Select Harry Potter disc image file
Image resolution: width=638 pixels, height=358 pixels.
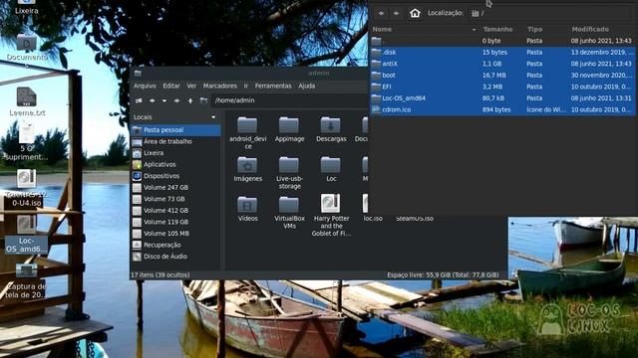[330, 203]
